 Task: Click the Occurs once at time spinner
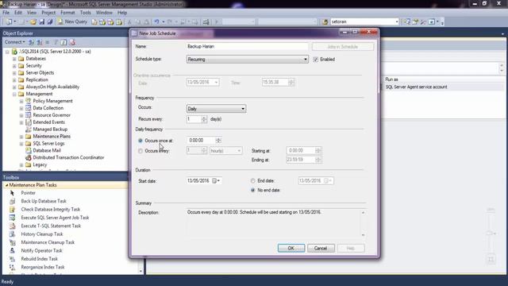pyautogui.click(x=218, y=141)
